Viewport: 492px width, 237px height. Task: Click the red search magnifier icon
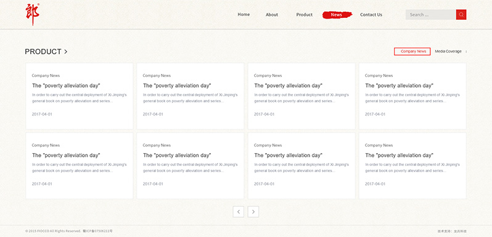pos(461,14)
